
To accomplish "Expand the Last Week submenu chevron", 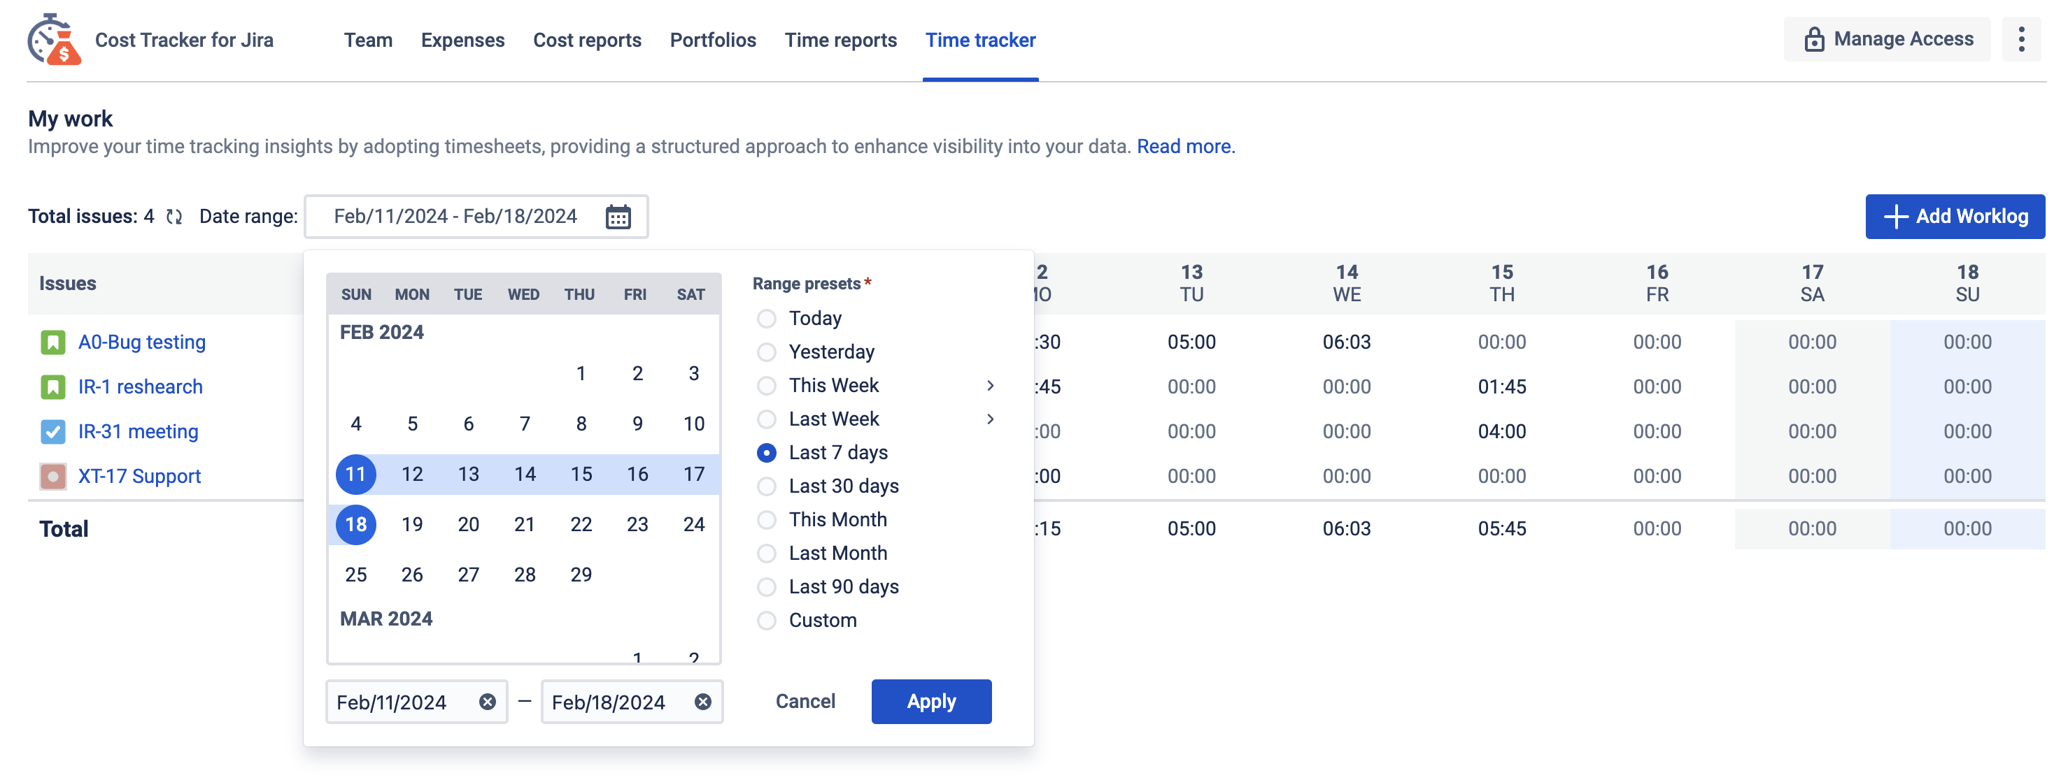I will (990, 419).
